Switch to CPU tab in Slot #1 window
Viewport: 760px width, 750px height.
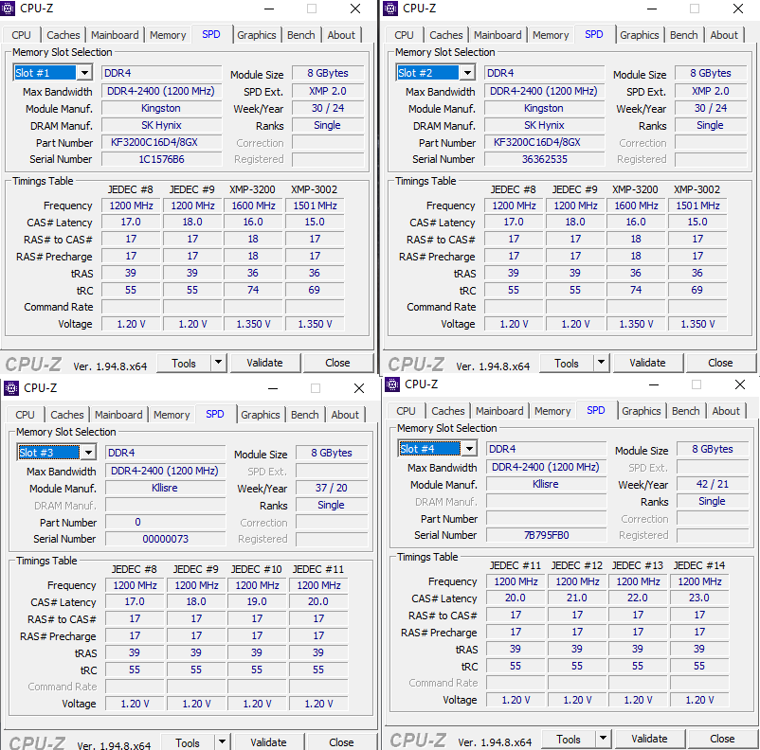pos(22,35)
